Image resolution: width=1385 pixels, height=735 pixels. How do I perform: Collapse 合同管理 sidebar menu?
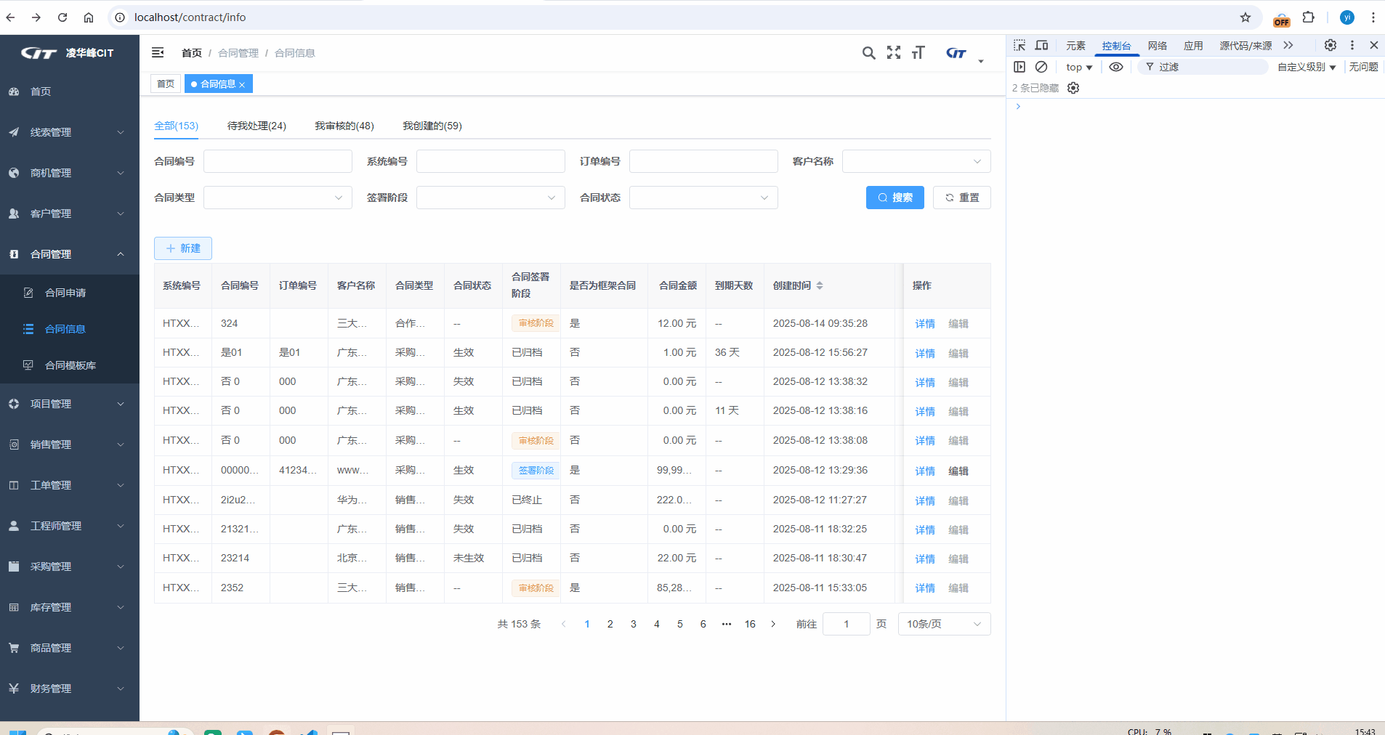coord(70,254)
